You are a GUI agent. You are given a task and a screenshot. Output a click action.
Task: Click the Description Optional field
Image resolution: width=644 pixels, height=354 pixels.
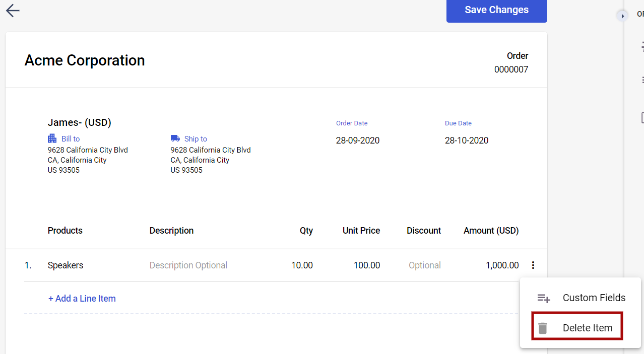point(188,265)
